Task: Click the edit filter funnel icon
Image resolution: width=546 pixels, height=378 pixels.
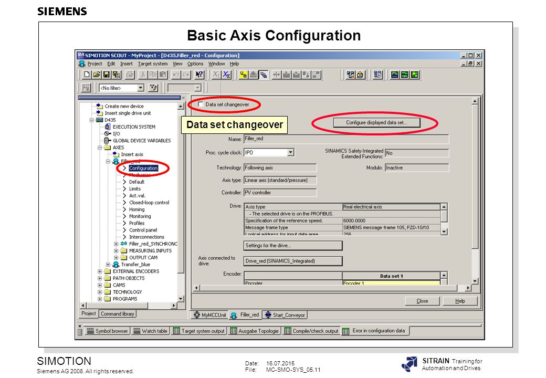Action: pos(153,88)
